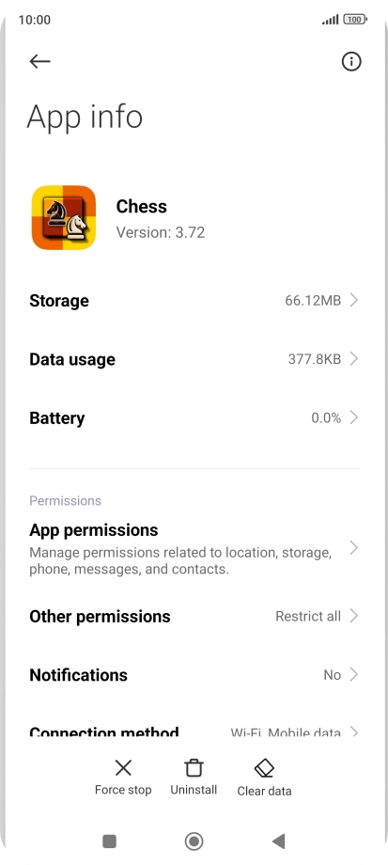Viewport: 388px width, 865px height.
Task: Tap the Chess app icon
Action: point(64,217)
